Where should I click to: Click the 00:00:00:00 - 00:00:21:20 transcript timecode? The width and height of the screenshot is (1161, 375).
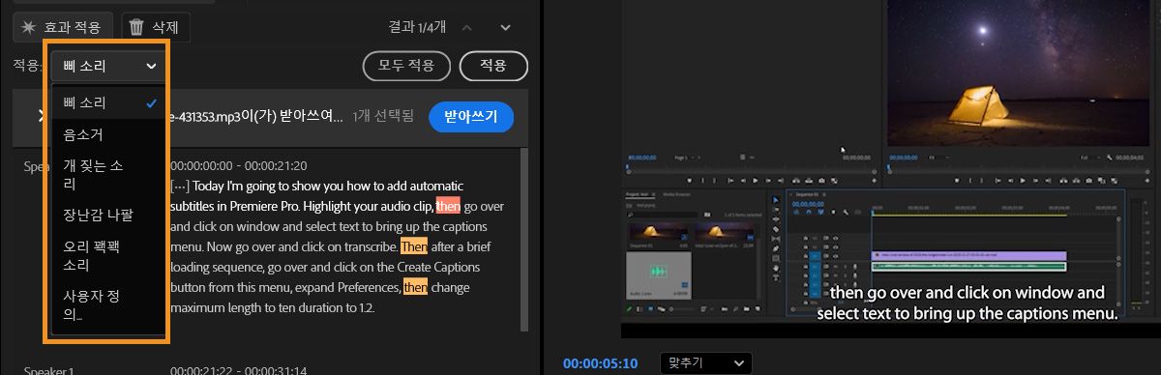point(239,166)
